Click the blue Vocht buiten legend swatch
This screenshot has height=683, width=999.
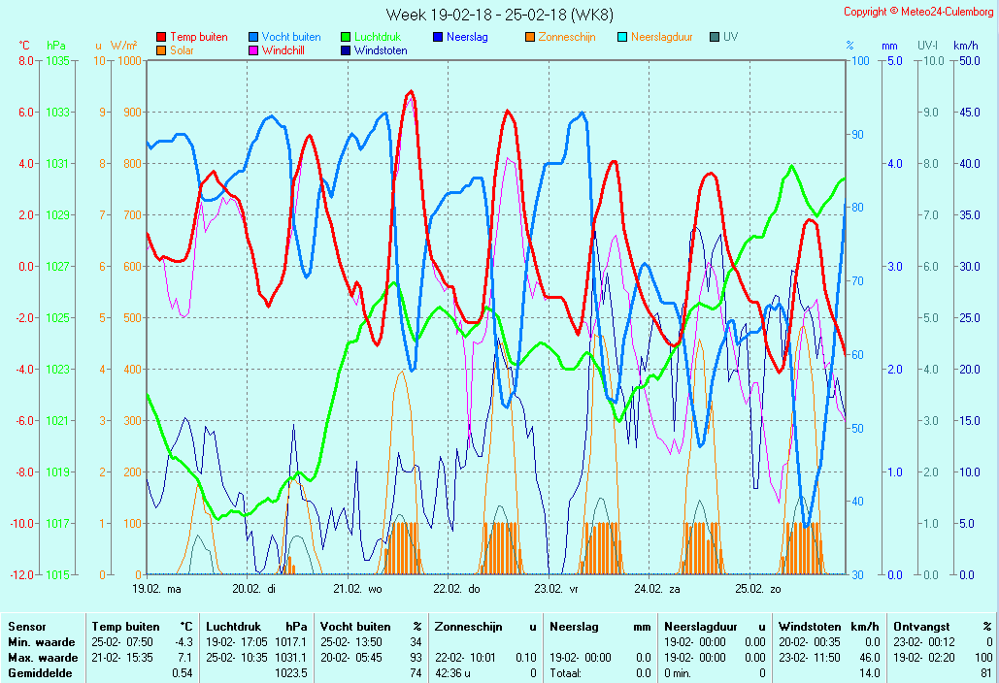click(253, 37)
